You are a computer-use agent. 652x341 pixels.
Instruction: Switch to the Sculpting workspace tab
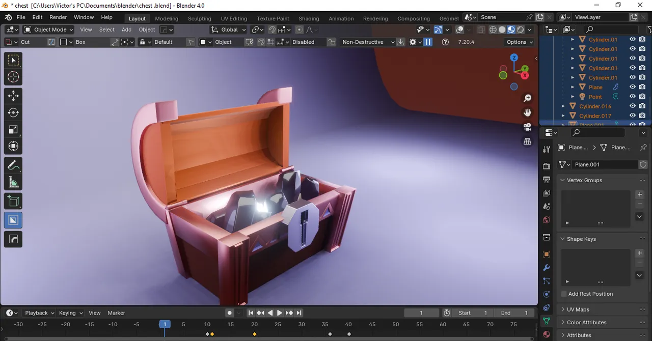point(200,18)
